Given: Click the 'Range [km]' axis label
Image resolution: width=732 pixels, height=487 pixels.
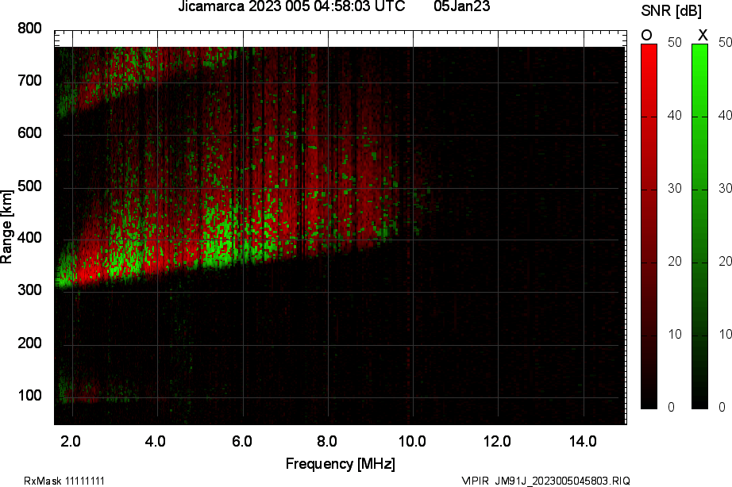Looking at the screenshot, I should pos(6,227).
